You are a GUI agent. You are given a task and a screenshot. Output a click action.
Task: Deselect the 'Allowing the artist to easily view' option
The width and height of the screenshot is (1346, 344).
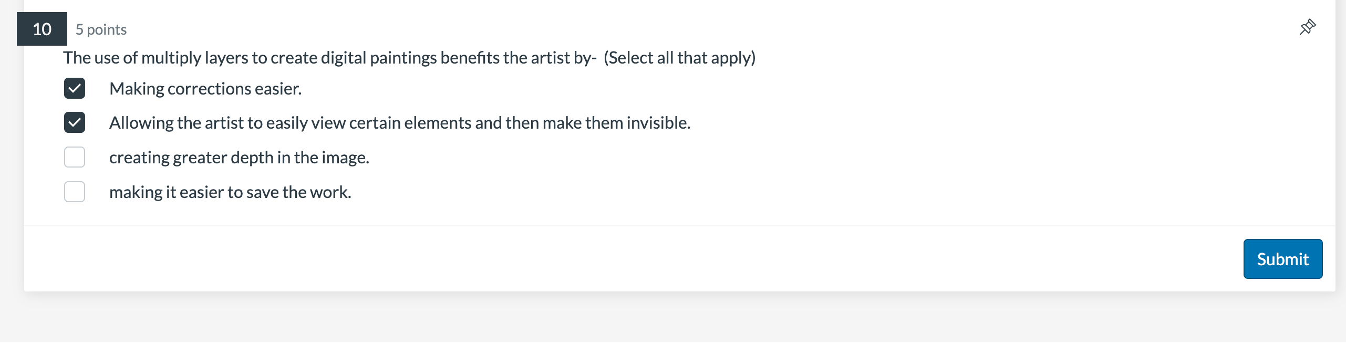pos(75,123)
